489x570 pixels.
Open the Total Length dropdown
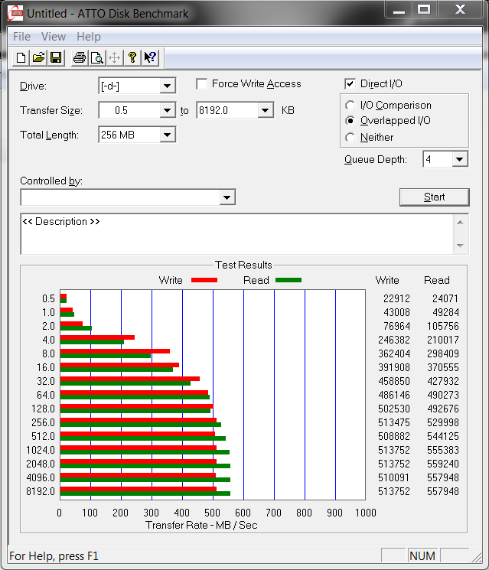tap(168, 135)
